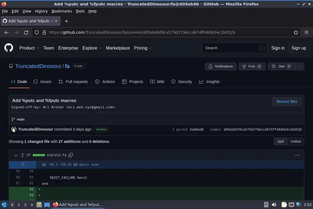Collapse the std/std.fa diff
The width and height of the screenshot is (313, 209).
point(16,155)
